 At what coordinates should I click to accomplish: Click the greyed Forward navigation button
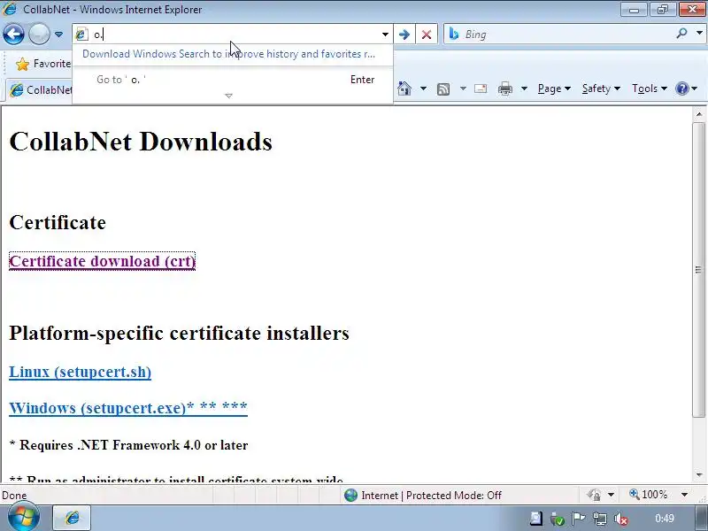click(x=39, y=34)
